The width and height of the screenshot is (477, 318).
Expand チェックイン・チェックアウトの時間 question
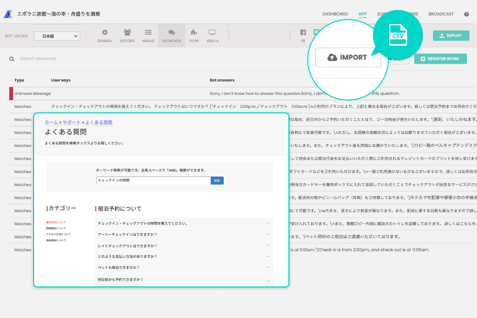click(184, 223)
